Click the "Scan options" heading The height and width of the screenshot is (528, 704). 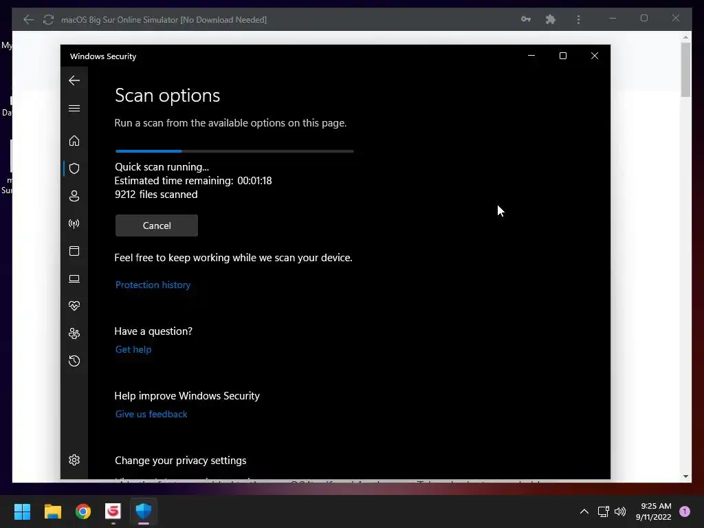tap(168, 95)
